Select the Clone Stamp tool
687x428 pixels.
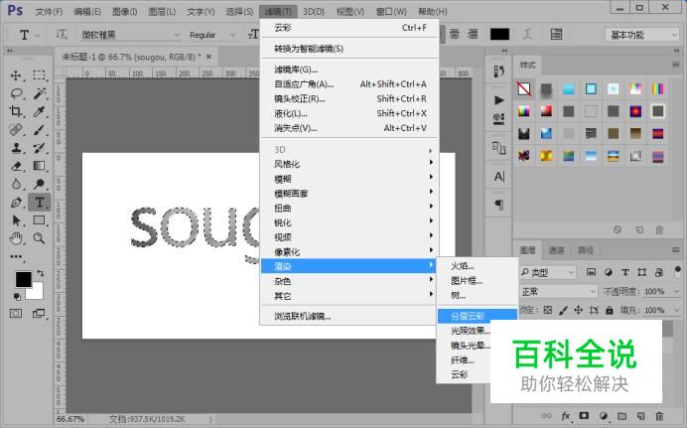coord(16,148)
